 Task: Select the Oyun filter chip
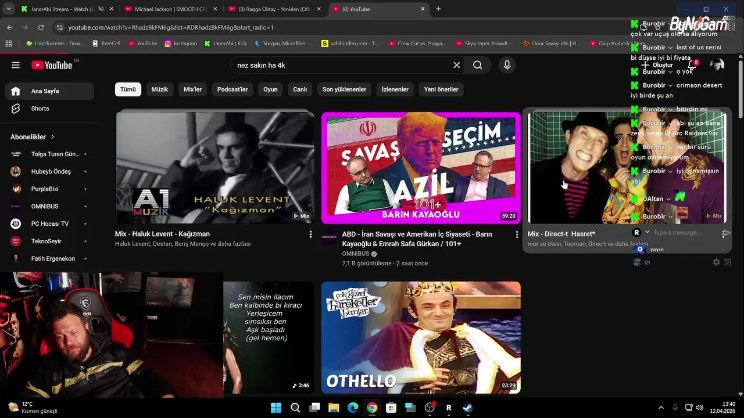point(270,89)
